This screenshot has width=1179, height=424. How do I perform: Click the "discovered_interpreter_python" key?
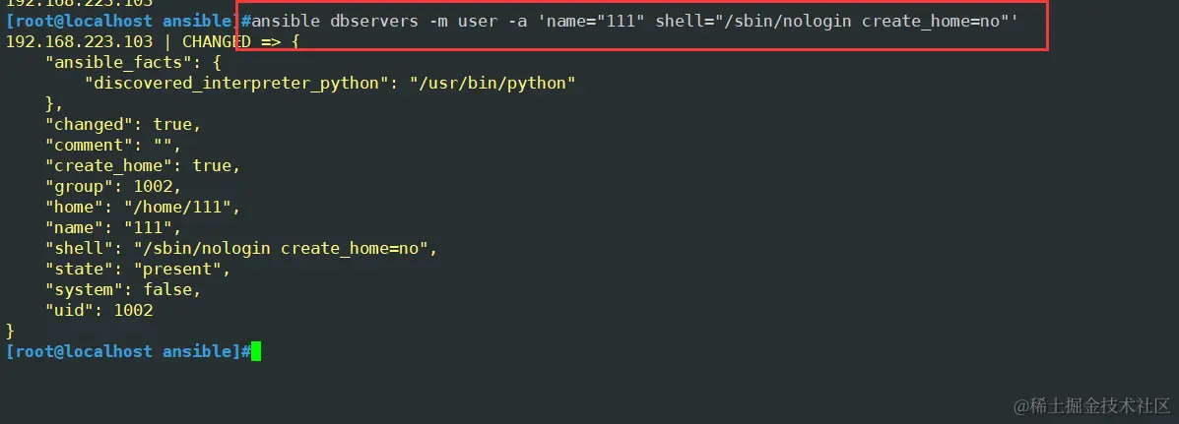pos(231,84)
